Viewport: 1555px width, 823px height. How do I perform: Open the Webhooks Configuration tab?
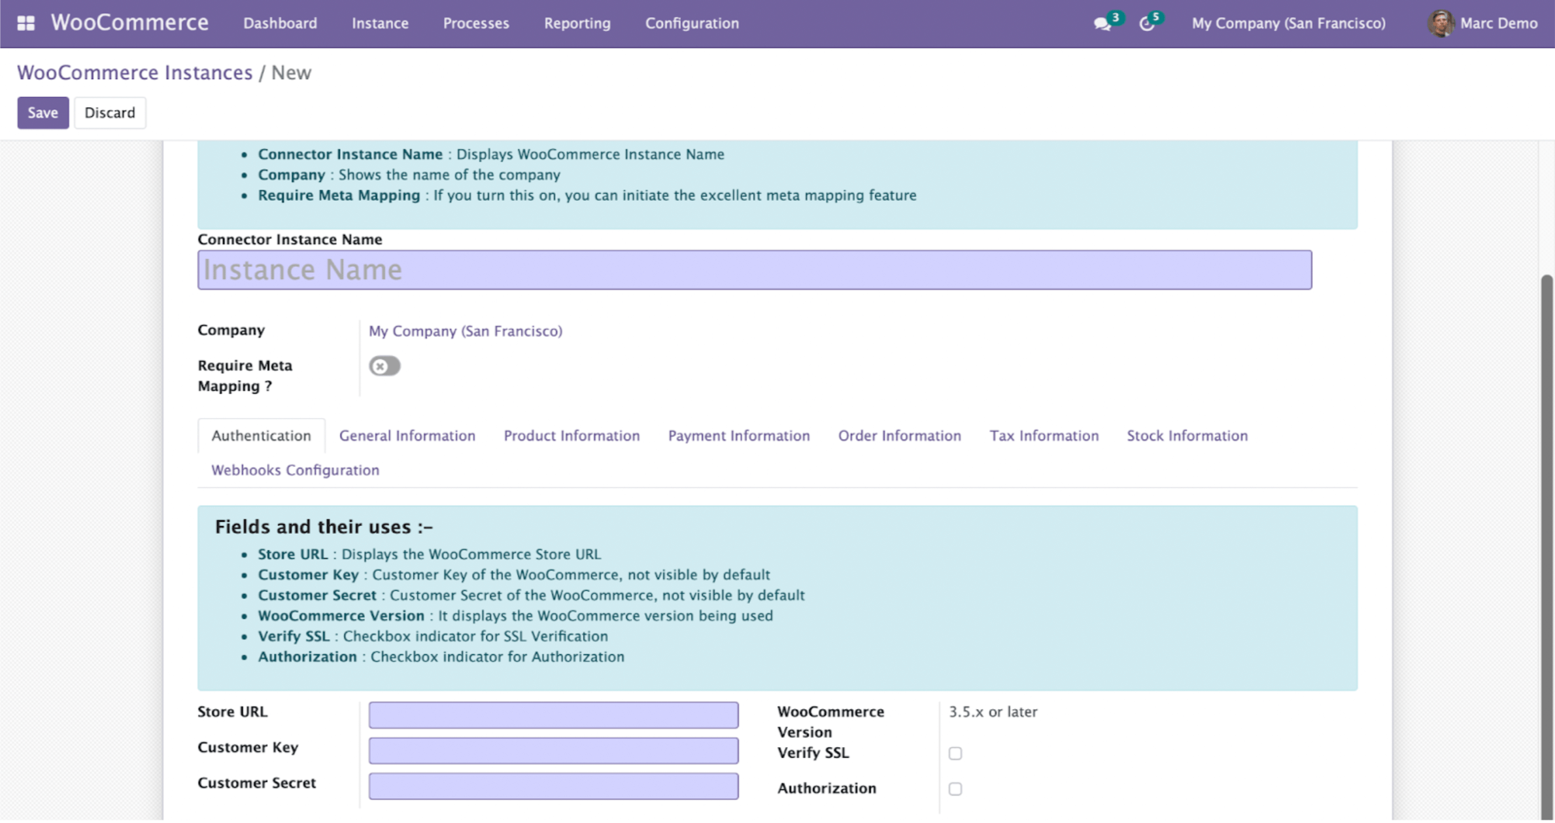click(295, 470)
